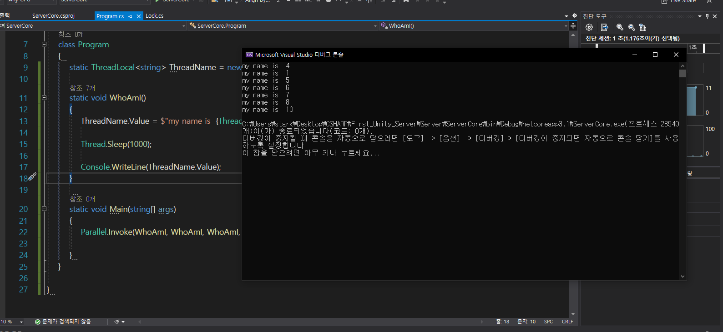
Task: Collapse the class Program block
Action: pos(44,45)
